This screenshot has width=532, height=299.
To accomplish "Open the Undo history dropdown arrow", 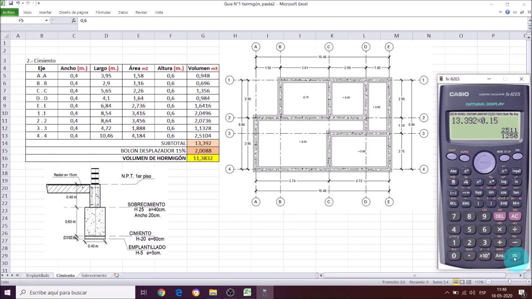I will 22,3.
